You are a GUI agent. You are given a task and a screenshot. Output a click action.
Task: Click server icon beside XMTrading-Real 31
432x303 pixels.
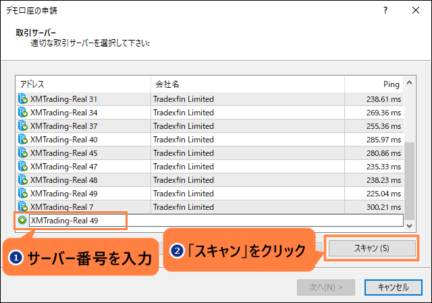click(x=22, y=99)
